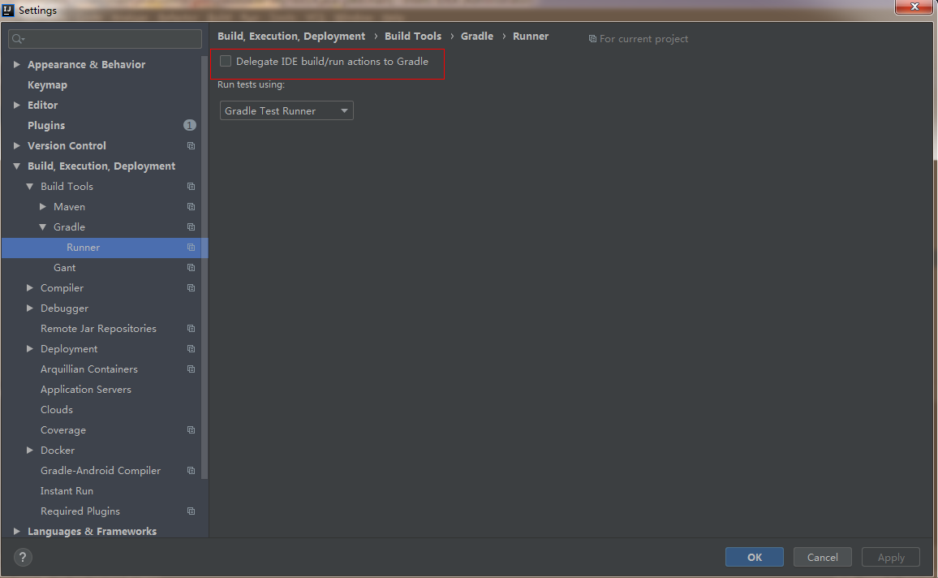This screenshot has height=578, width=938.
Task: Expand Appearance & Behavior section
Action: (x=17, y=65)
